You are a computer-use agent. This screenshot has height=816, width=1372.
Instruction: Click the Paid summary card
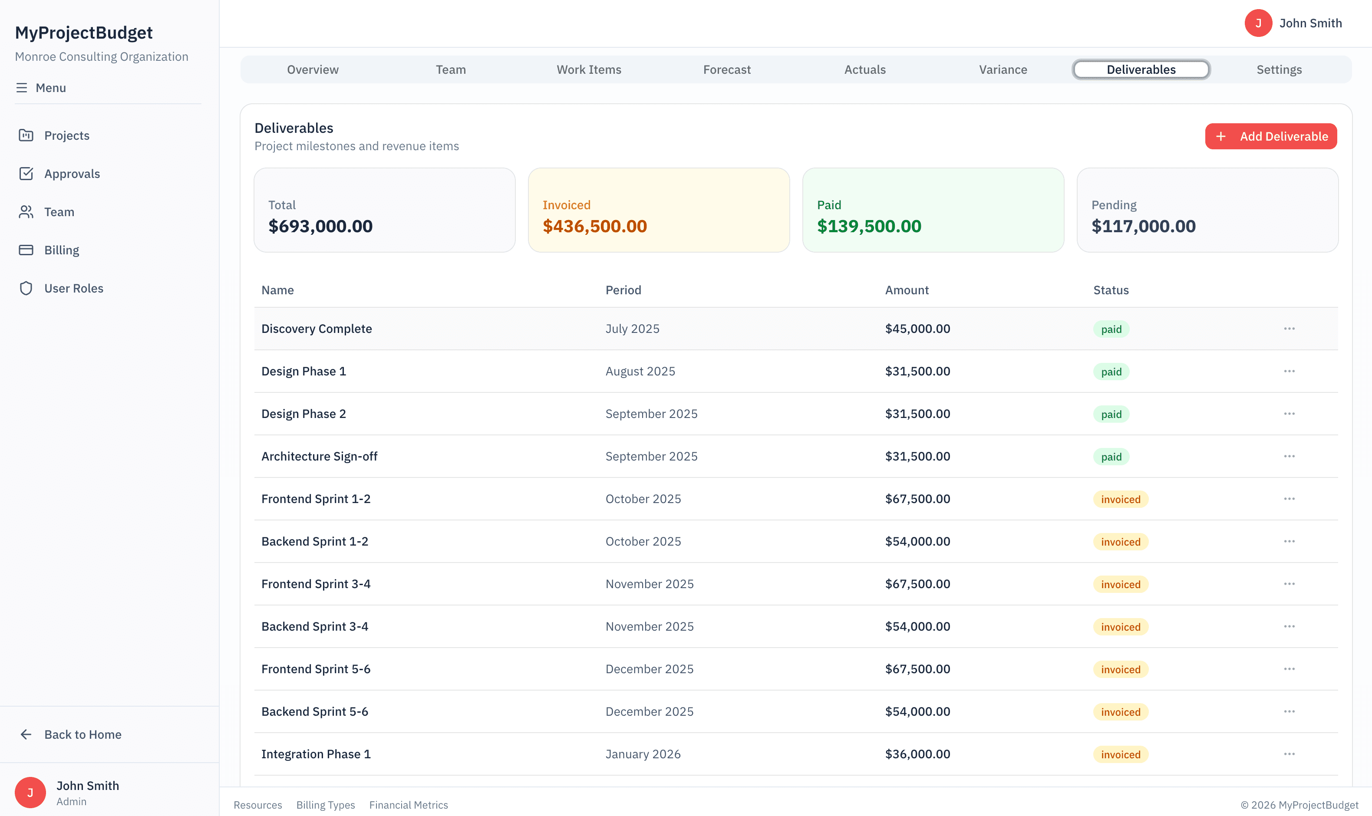pyautogui.click(x=933, y=211)
